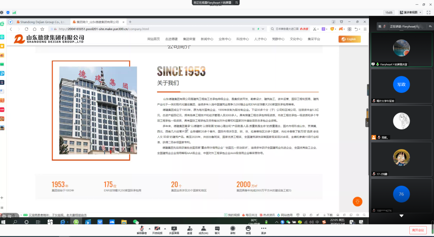Screen dimensions: 434x237
Task: Show the 成员(66) members list
Action: [x=203, y=230]
